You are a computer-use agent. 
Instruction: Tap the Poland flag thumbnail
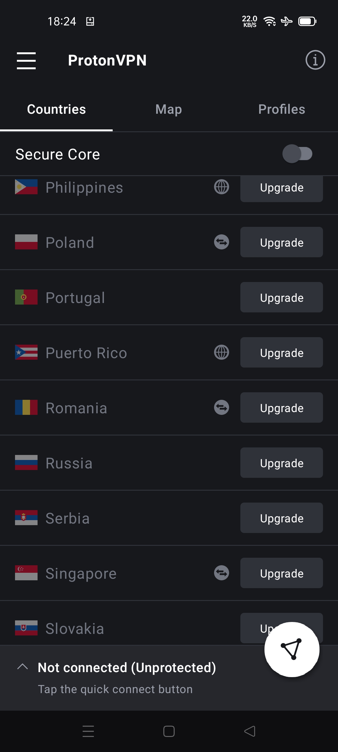pyautogui.click(x=26, y=242)
